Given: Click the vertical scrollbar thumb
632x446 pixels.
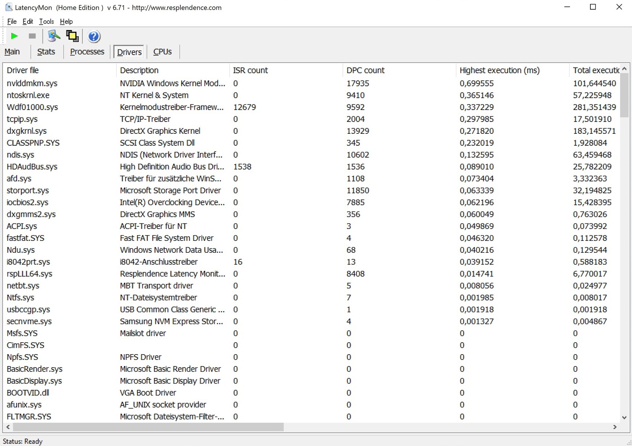Looking at the screenshot, I should 624,95.
